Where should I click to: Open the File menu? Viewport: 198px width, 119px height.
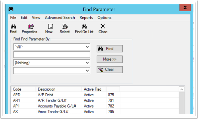point(13,17)
